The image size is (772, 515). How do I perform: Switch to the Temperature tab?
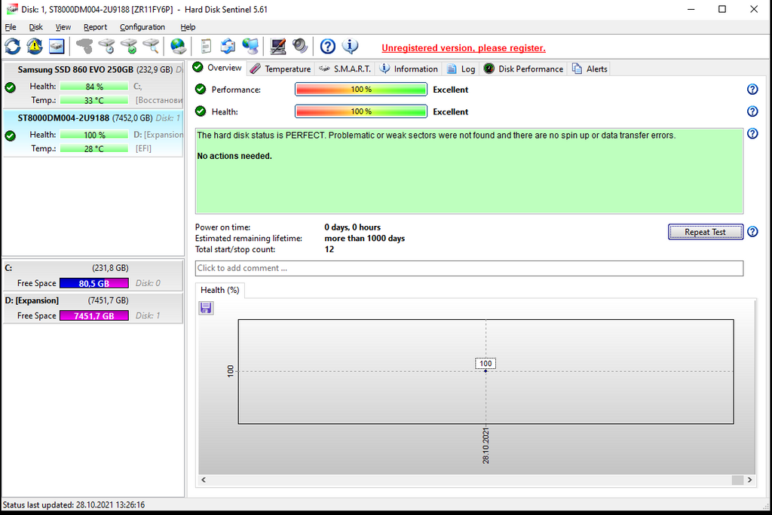(280, 69)
